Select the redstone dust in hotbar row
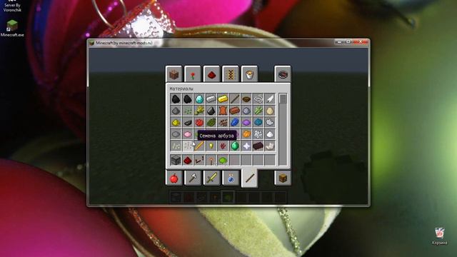 point(188,160)
